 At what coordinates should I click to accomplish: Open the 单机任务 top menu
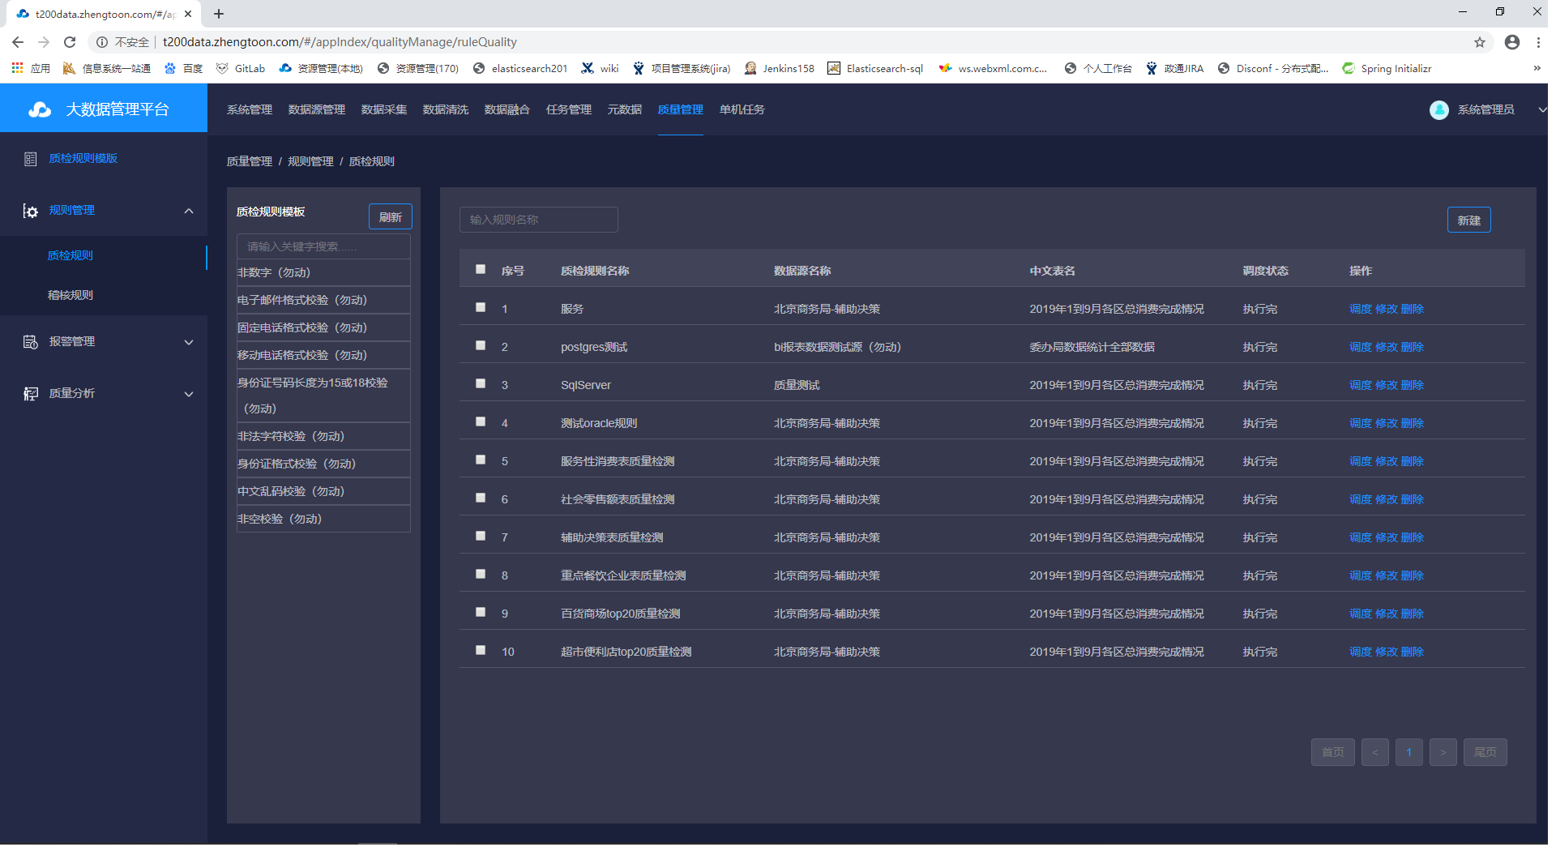click(742, 109)
